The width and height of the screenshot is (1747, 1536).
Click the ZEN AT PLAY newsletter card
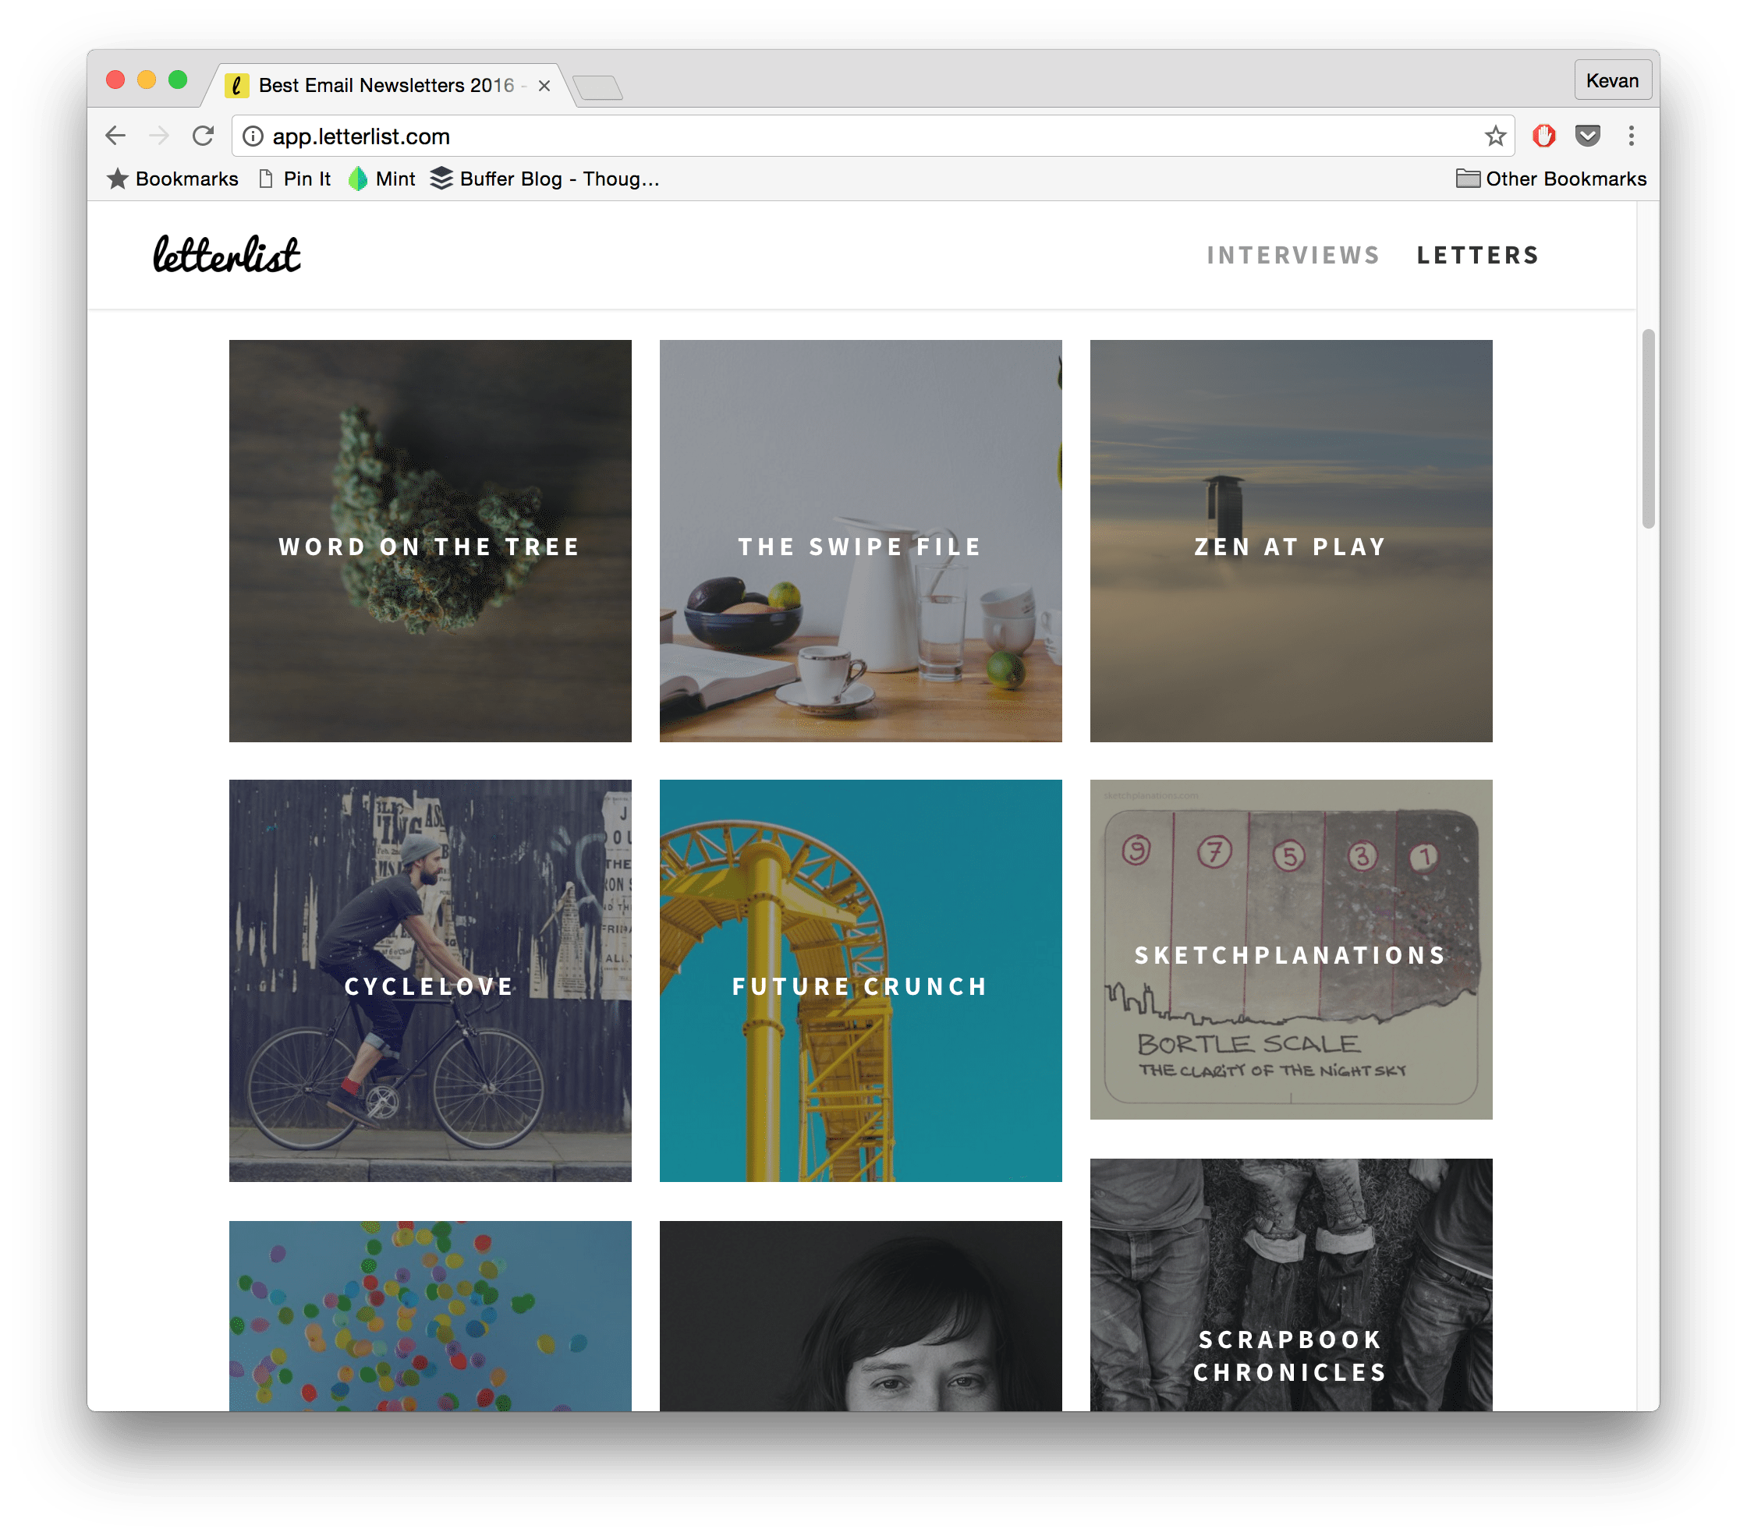(x=1291, y=540)
